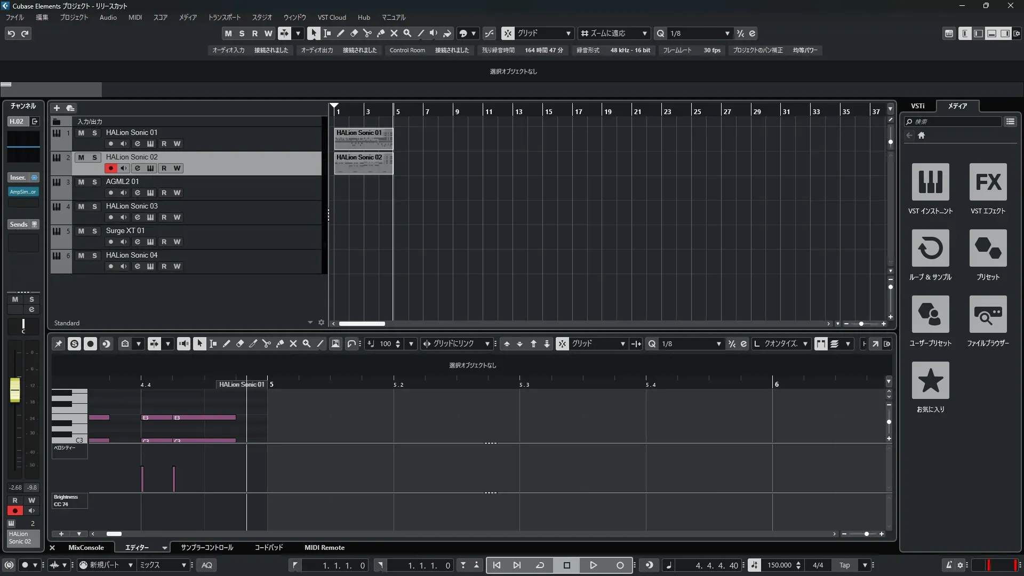Solo the Surge XT 01 track
The image size is (1024, 576).
click(x=94, y=231)
